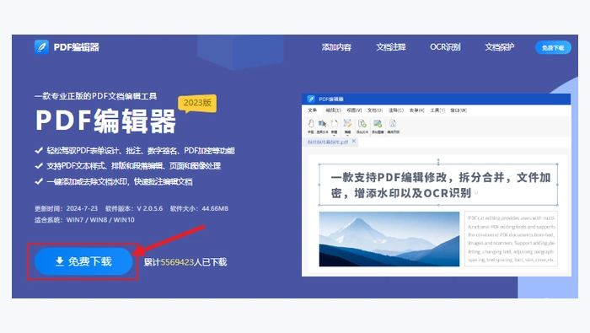
Task: Click the 适合系统: WIN7 / WIN8 / WIN10 text
Action: (84, 220)
